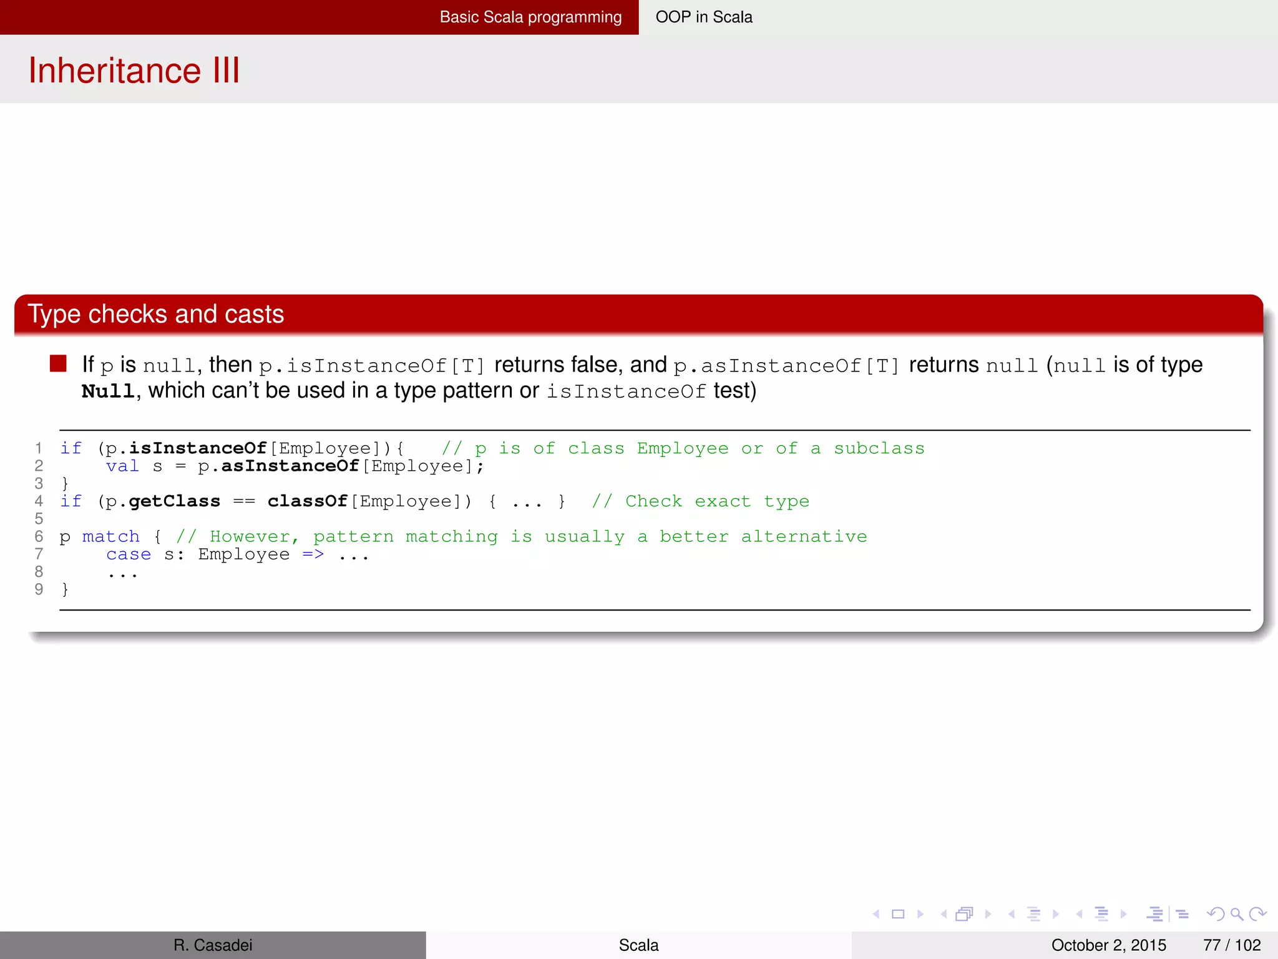Image resolution: width=1278 pixels, height=959 pixels.
Task: Go to previous section arrow
Action: [1079, 914]
